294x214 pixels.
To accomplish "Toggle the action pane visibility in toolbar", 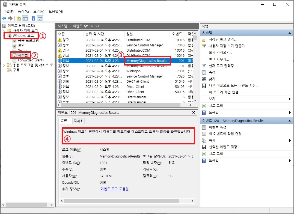I will 40,18.
